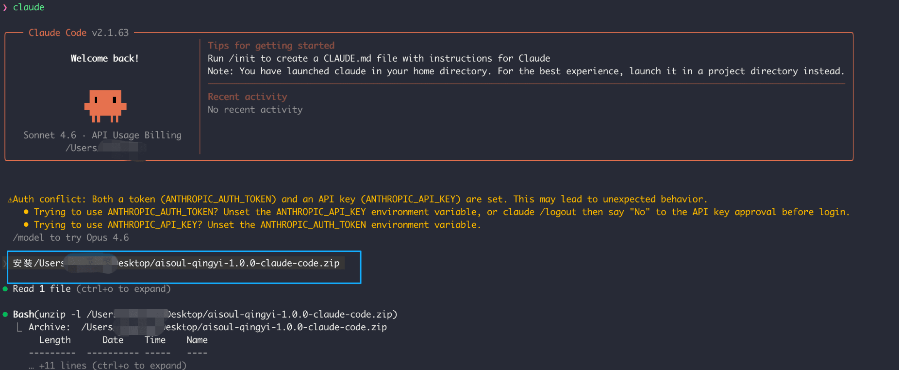Image resolution: width=899 pixels, height=370 pixels.
Task: Click the Time column header
Action: point(155,340)
